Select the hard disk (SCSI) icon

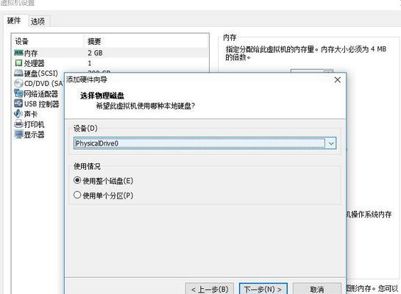[18, 73]
